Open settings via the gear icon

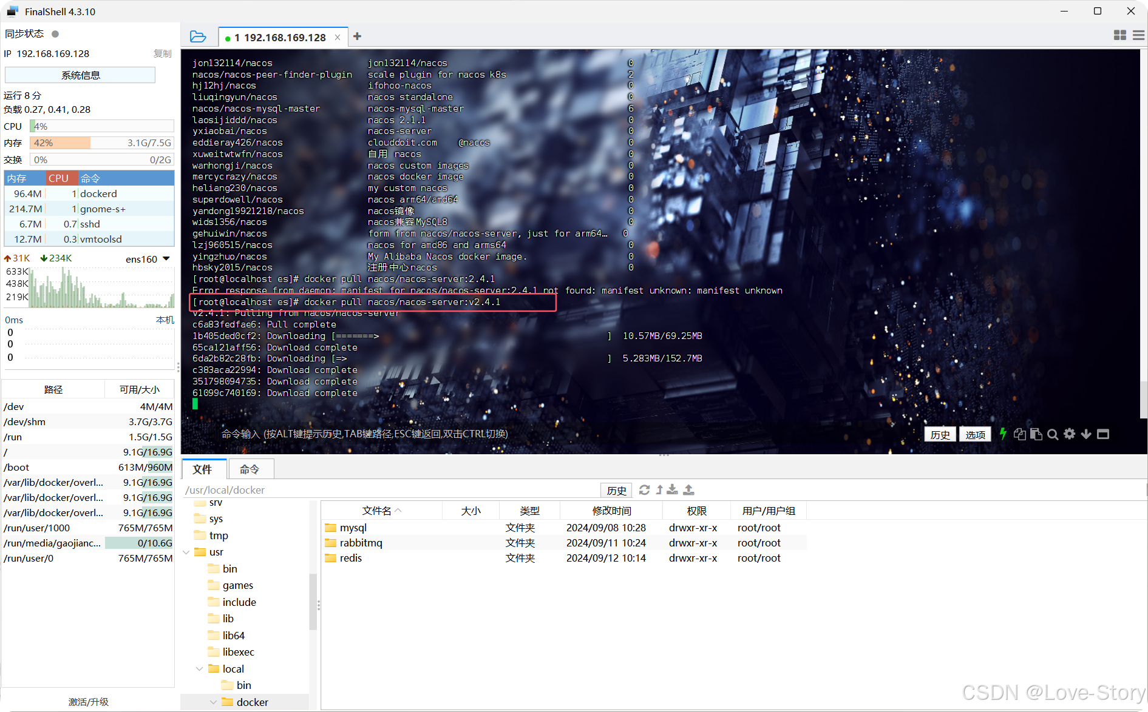coord(1070,434)
